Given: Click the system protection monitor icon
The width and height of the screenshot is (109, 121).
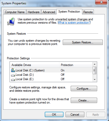Looking at the screenshot, I should point(11,22).
